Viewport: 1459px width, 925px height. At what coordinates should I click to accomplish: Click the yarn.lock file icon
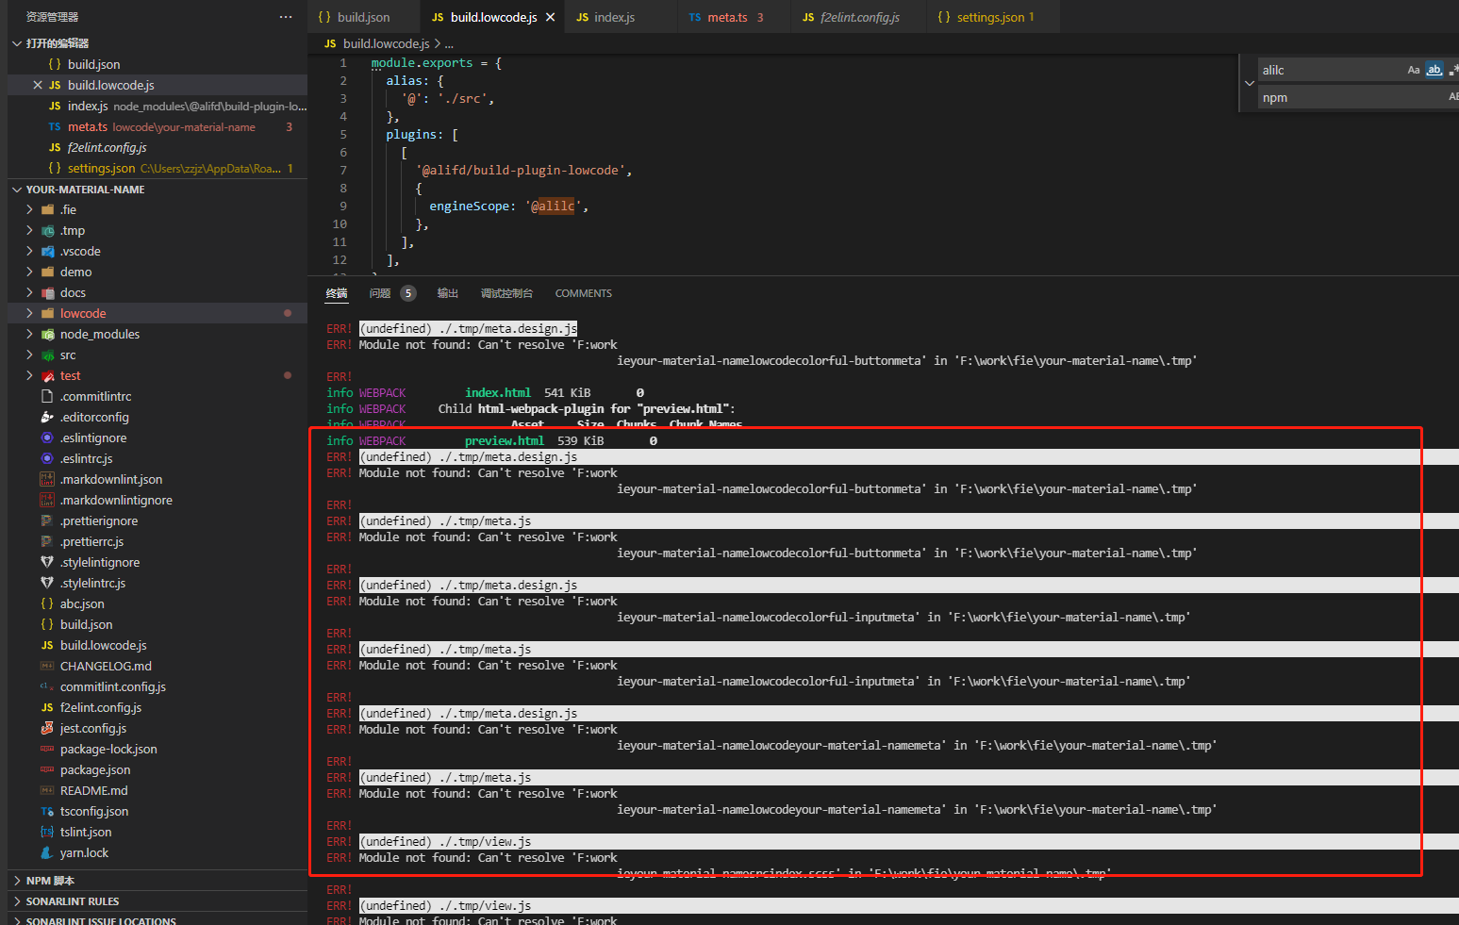47,852
